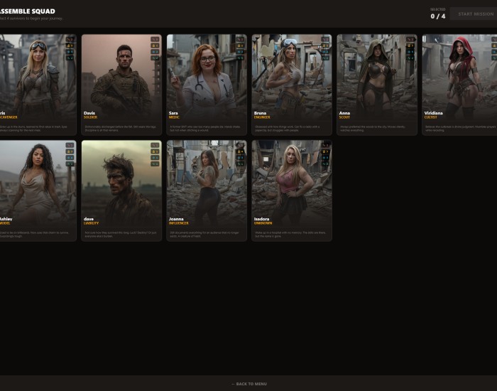Click Davis's blue stat badge
The width and height of the screenshot is (497, 391).
pyautogui.click(x=155, y=51)
